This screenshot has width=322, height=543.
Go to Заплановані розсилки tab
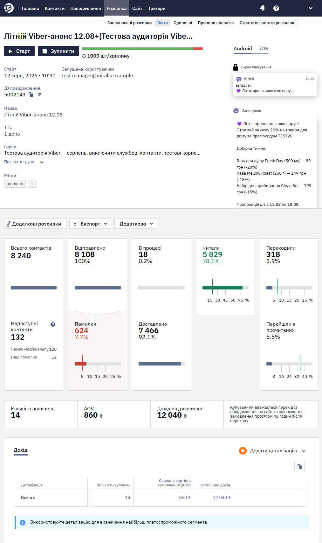(129, 23)
